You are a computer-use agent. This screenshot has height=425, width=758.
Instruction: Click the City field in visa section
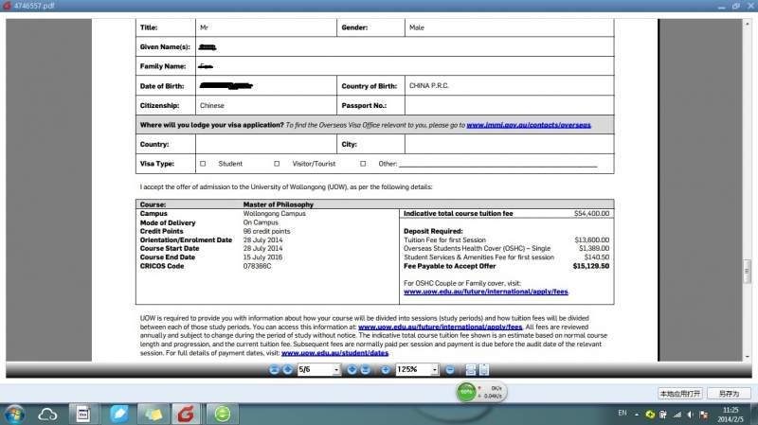[x=509, y=145]
